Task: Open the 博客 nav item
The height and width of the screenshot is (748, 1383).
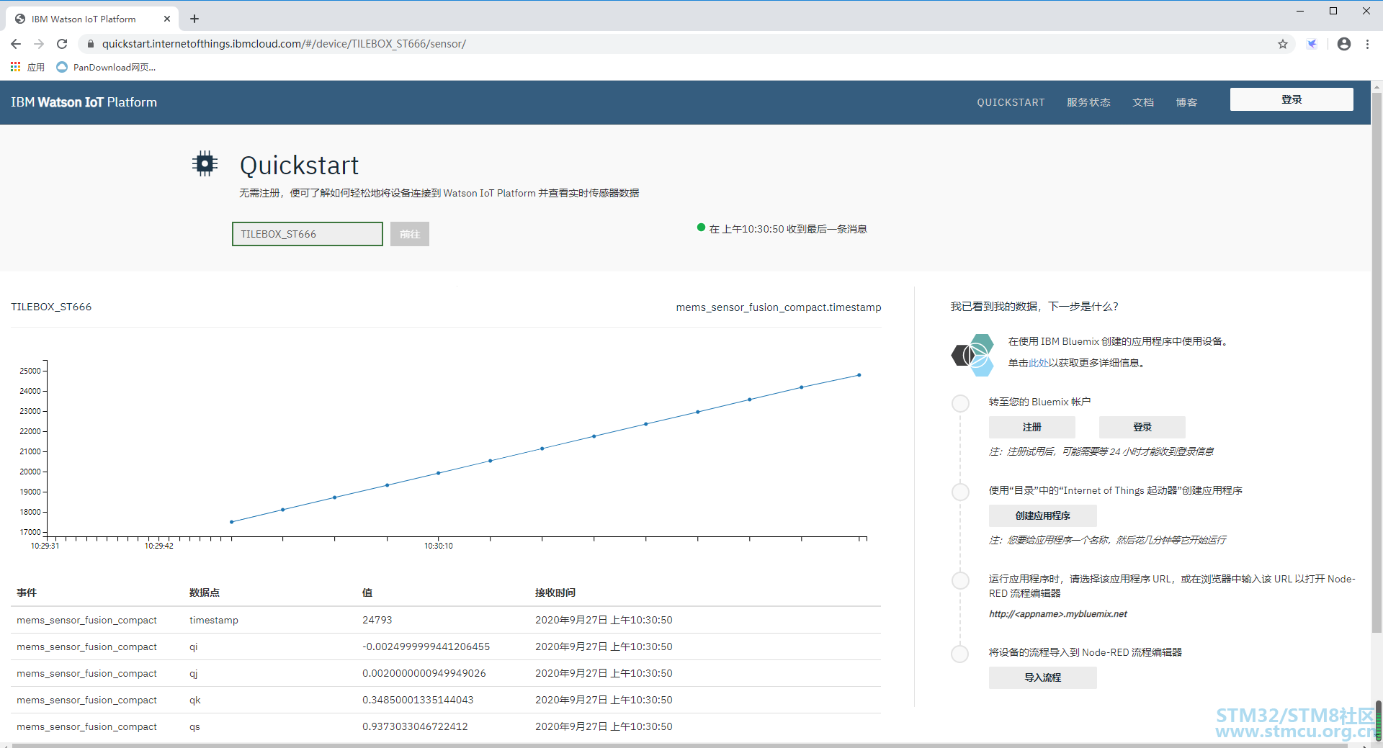Action: 1186,102
